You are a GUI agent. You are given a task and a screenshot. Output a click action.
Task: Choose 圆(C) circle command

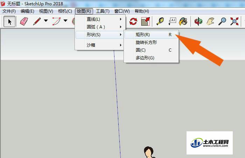[151, 50]
